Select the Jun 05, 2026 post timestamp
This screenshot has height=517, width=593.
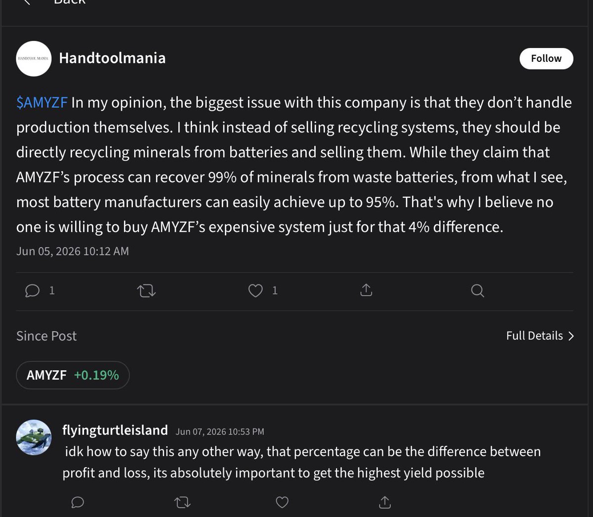pos(73,251)
